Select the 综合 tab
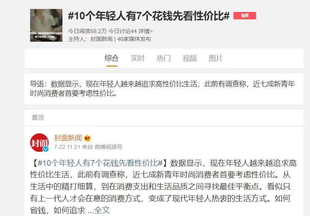Screen dimensions: 310x216 112,58
